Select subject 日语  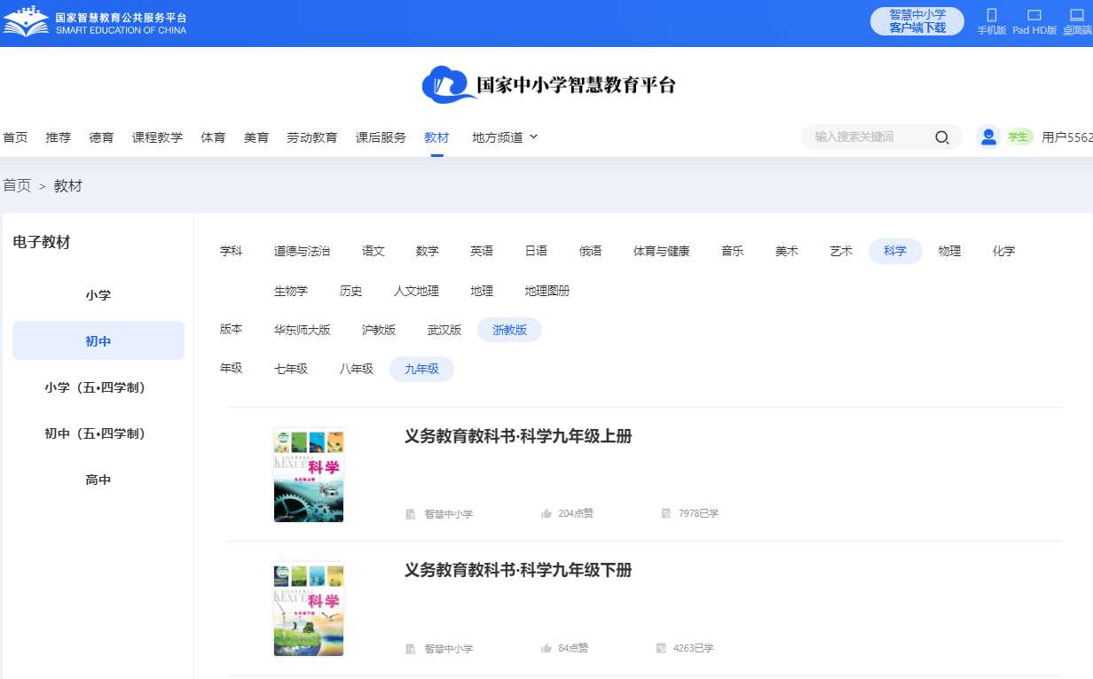(536, 251)
